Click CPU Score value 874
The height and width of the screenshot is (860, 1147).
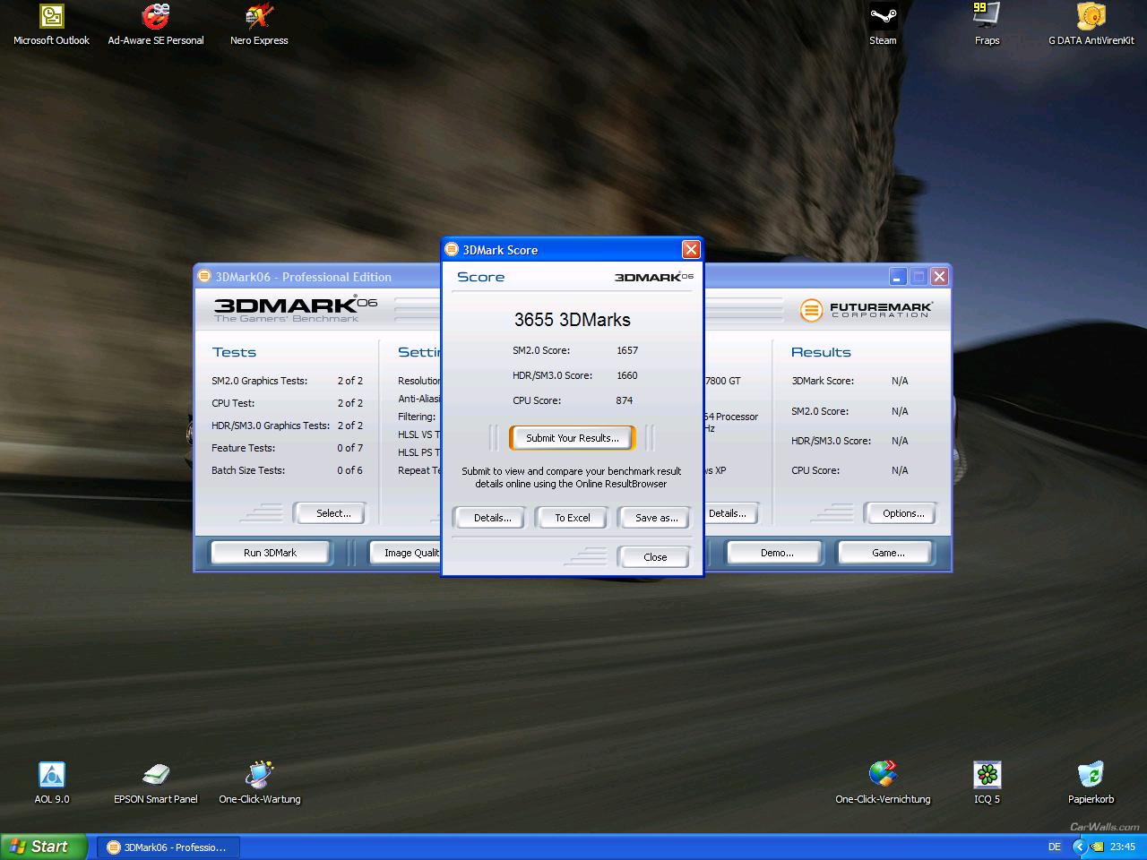624,400
